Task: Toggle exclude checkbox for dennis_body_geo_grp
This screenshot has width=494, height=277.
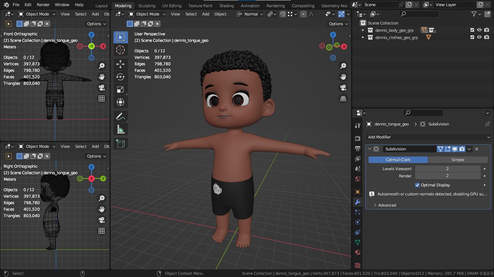Action: (472, 30)
